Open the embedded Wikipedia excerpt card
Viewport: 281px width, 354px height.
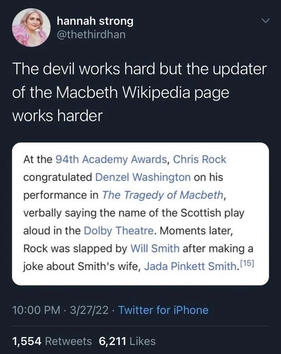tap(140, 210)
